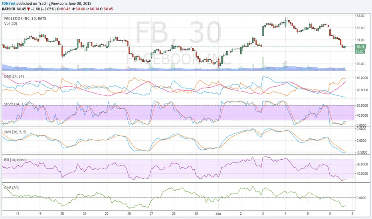Click 40.0000 on the Stoch pane axis
This screenshot has height=219, width=372.
pos(362,115)
